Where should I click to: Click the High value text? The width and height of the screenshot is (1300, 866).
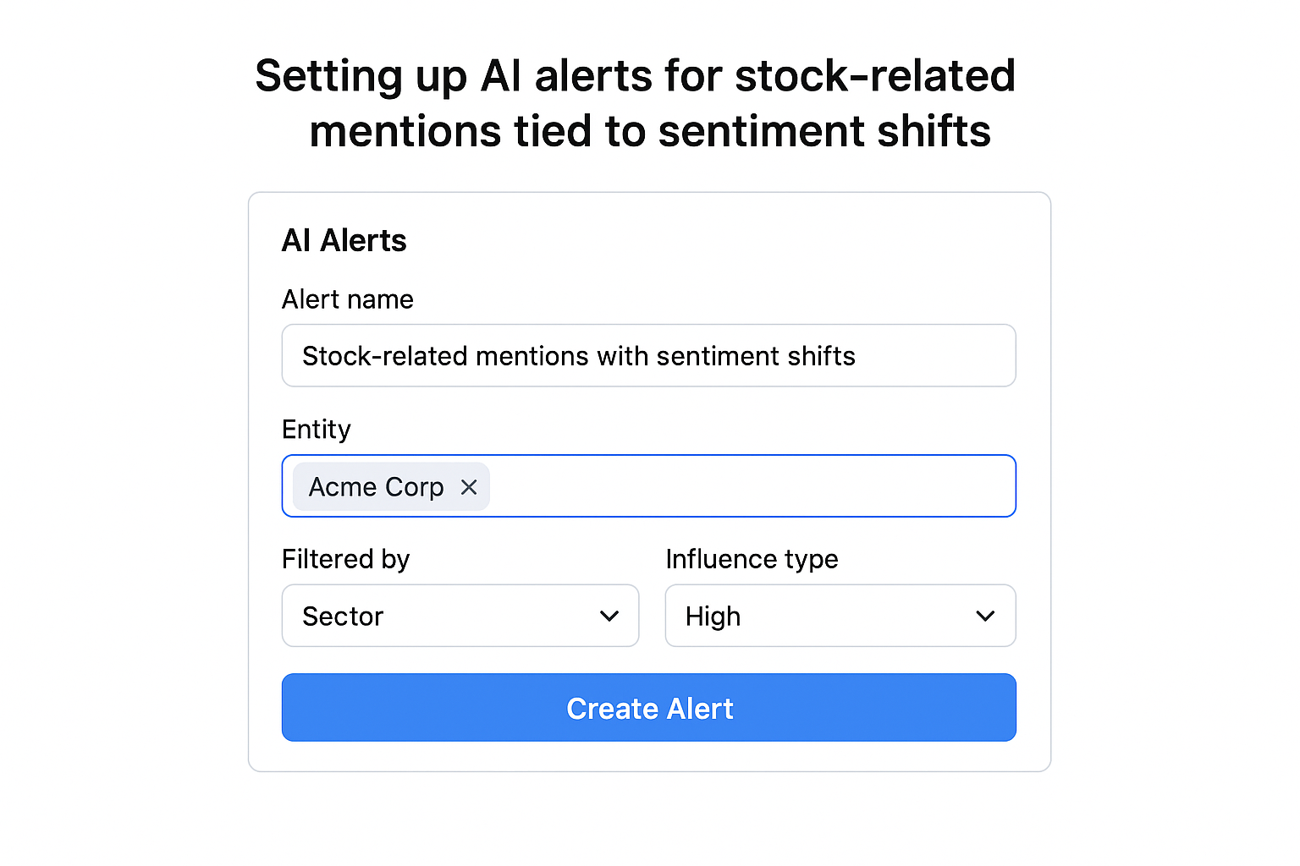(713, 617)
